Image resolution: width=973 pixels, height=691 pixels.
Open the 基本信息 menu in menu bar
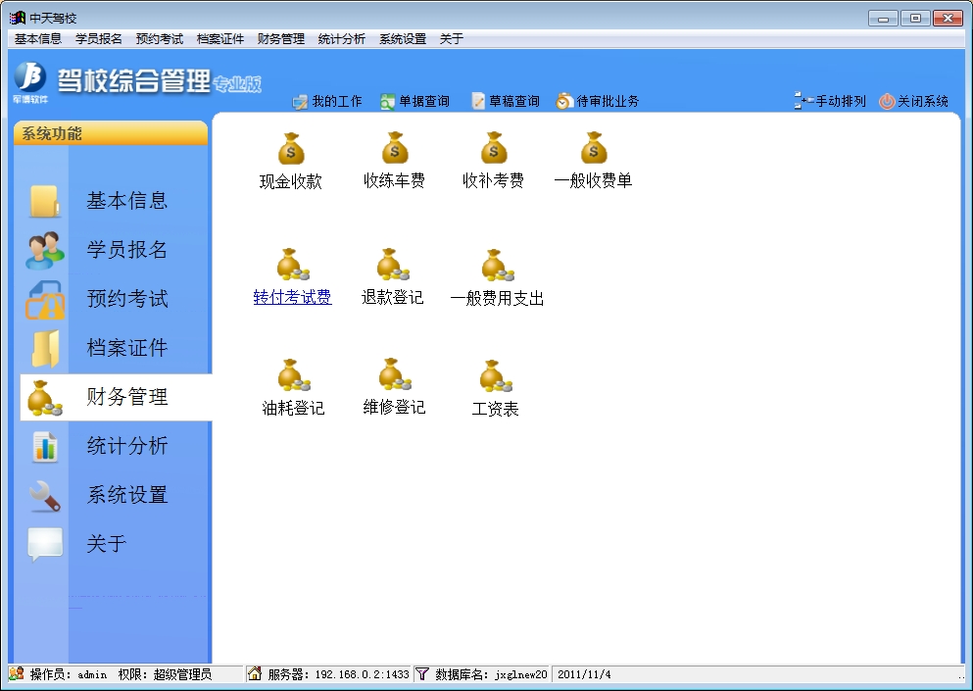tap(38, 39)
